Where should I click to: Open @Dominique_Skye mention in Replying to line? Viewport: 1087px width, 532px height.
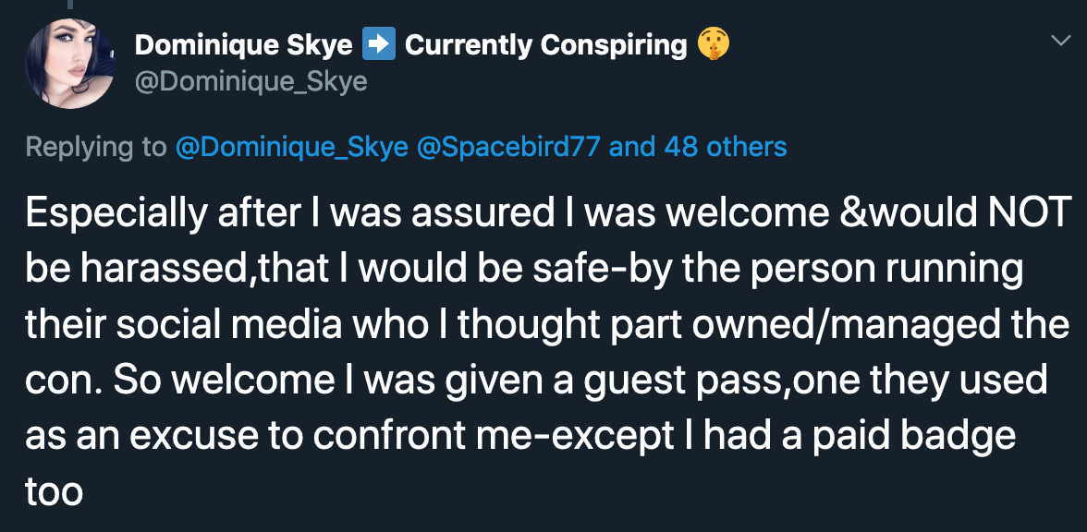(292, 146)
